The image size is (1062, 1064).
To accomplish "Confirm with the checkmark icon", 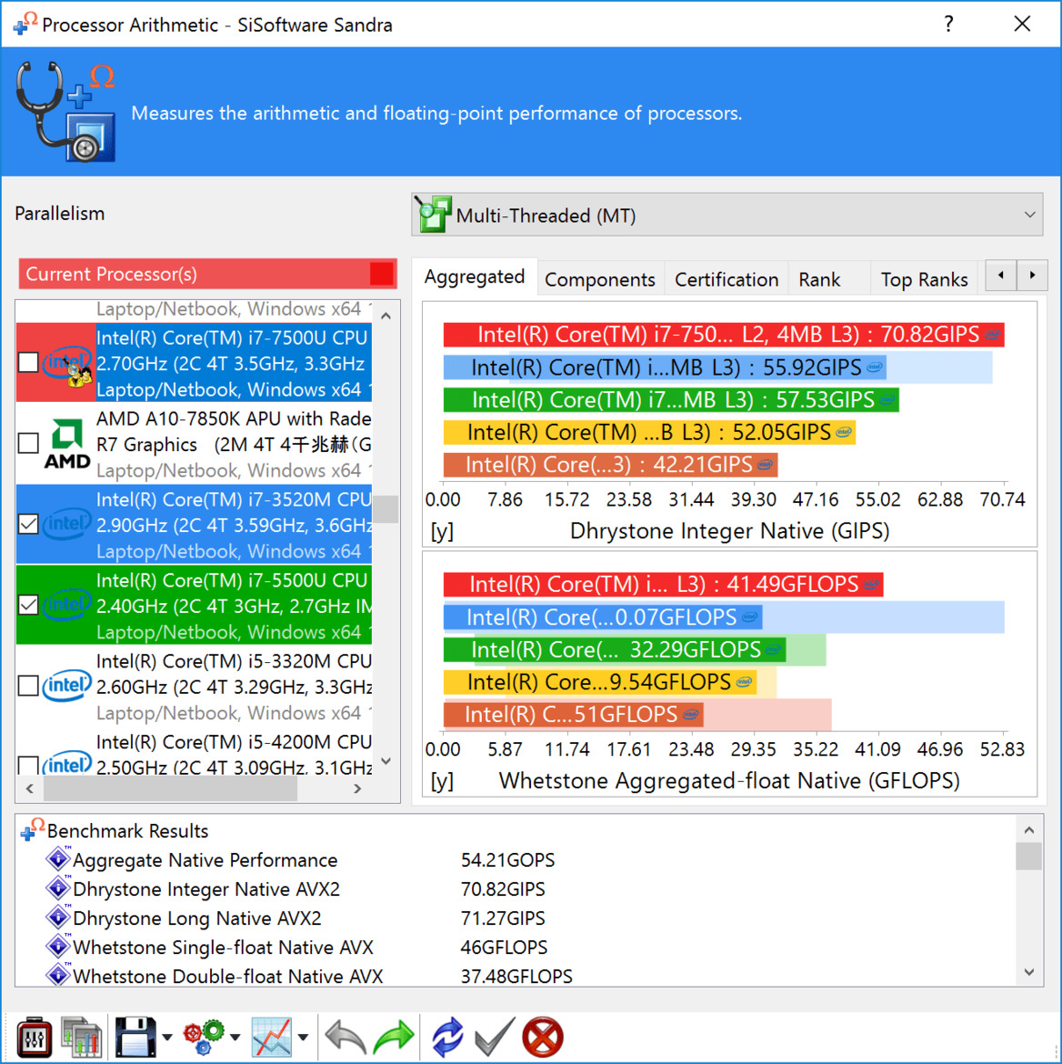I will coord(495,1036).
